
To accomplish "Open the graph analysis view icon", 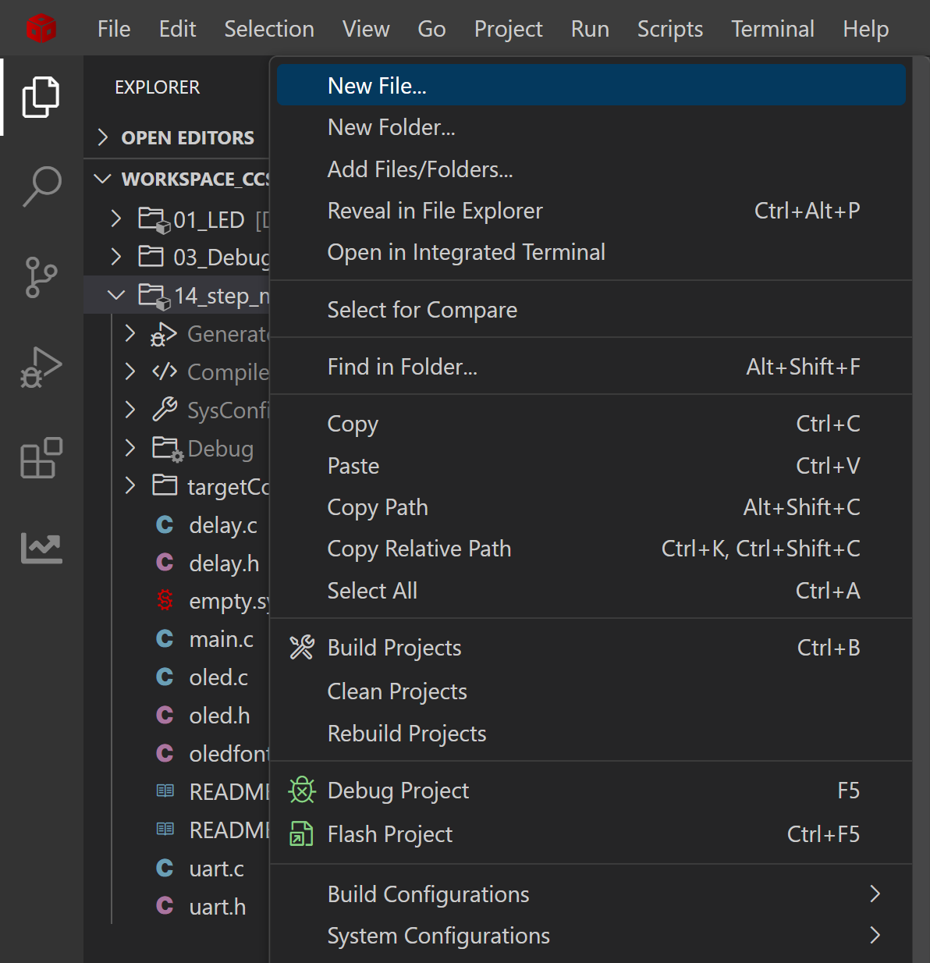I will pos(41,548).
